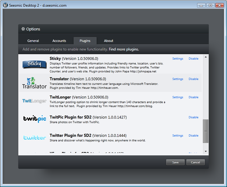Click the Twitter Plugin for SD2 title
Viewport: 227px width, 187px height.
click(x=88, y=135)
